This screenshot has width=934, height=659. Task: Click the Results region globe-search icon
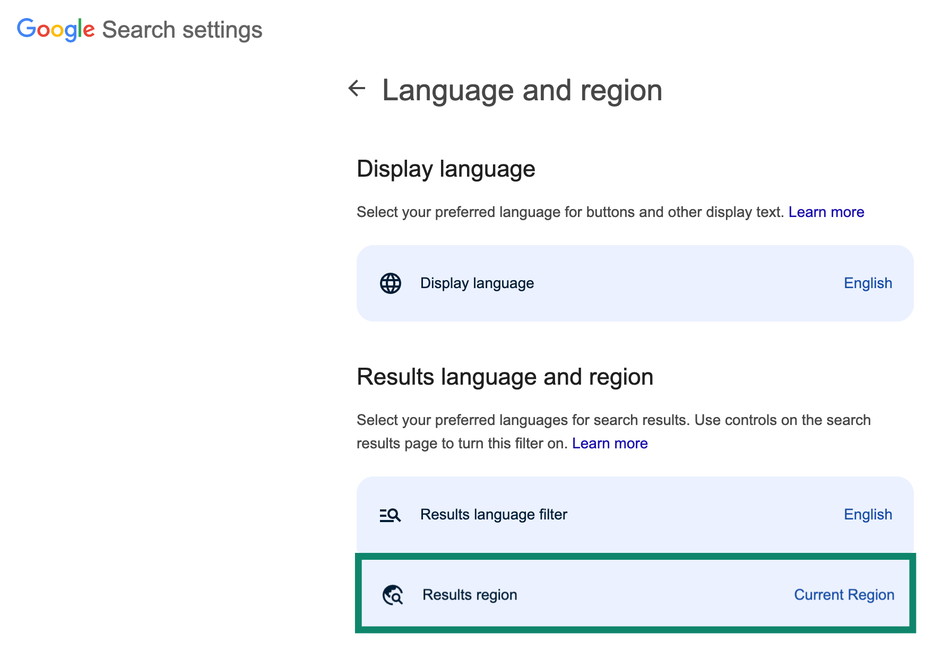(393, 595)
